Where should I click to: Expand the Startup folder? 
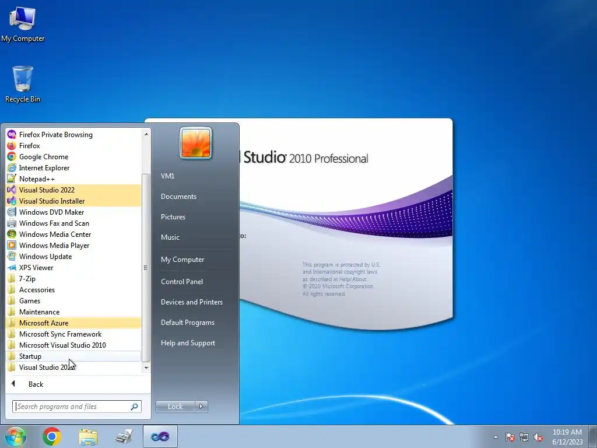click(74, 356)
